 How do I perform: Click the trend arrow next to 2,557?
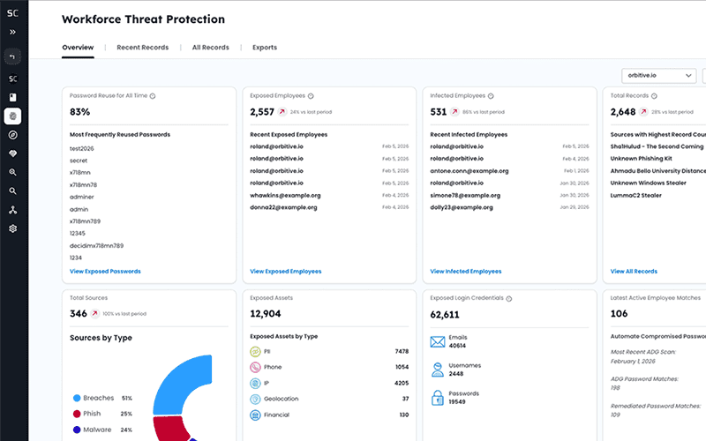click(282, 112)
